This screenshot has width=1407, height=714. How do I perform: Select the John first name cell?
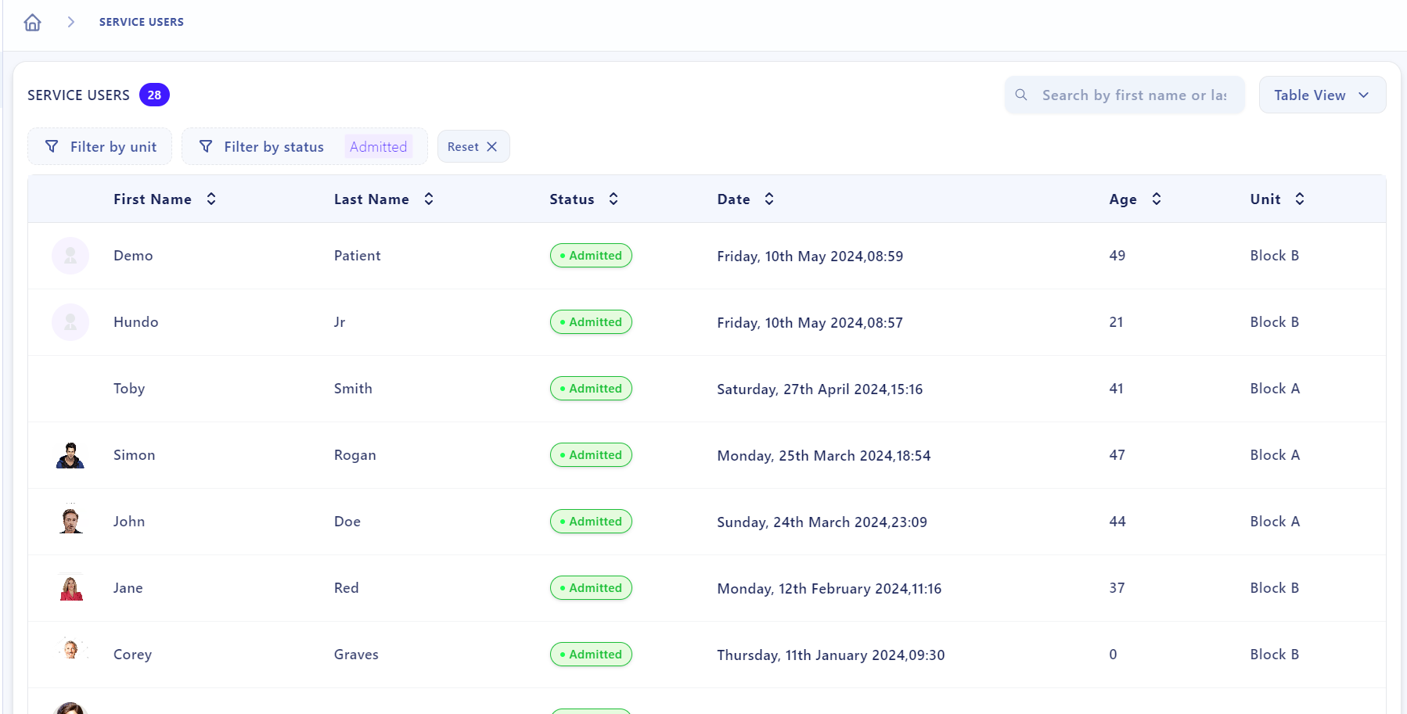click(x=129, y=522)
